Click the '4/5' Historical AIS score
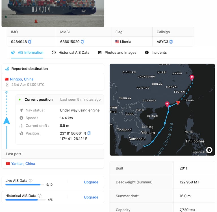 click(50, 200)
